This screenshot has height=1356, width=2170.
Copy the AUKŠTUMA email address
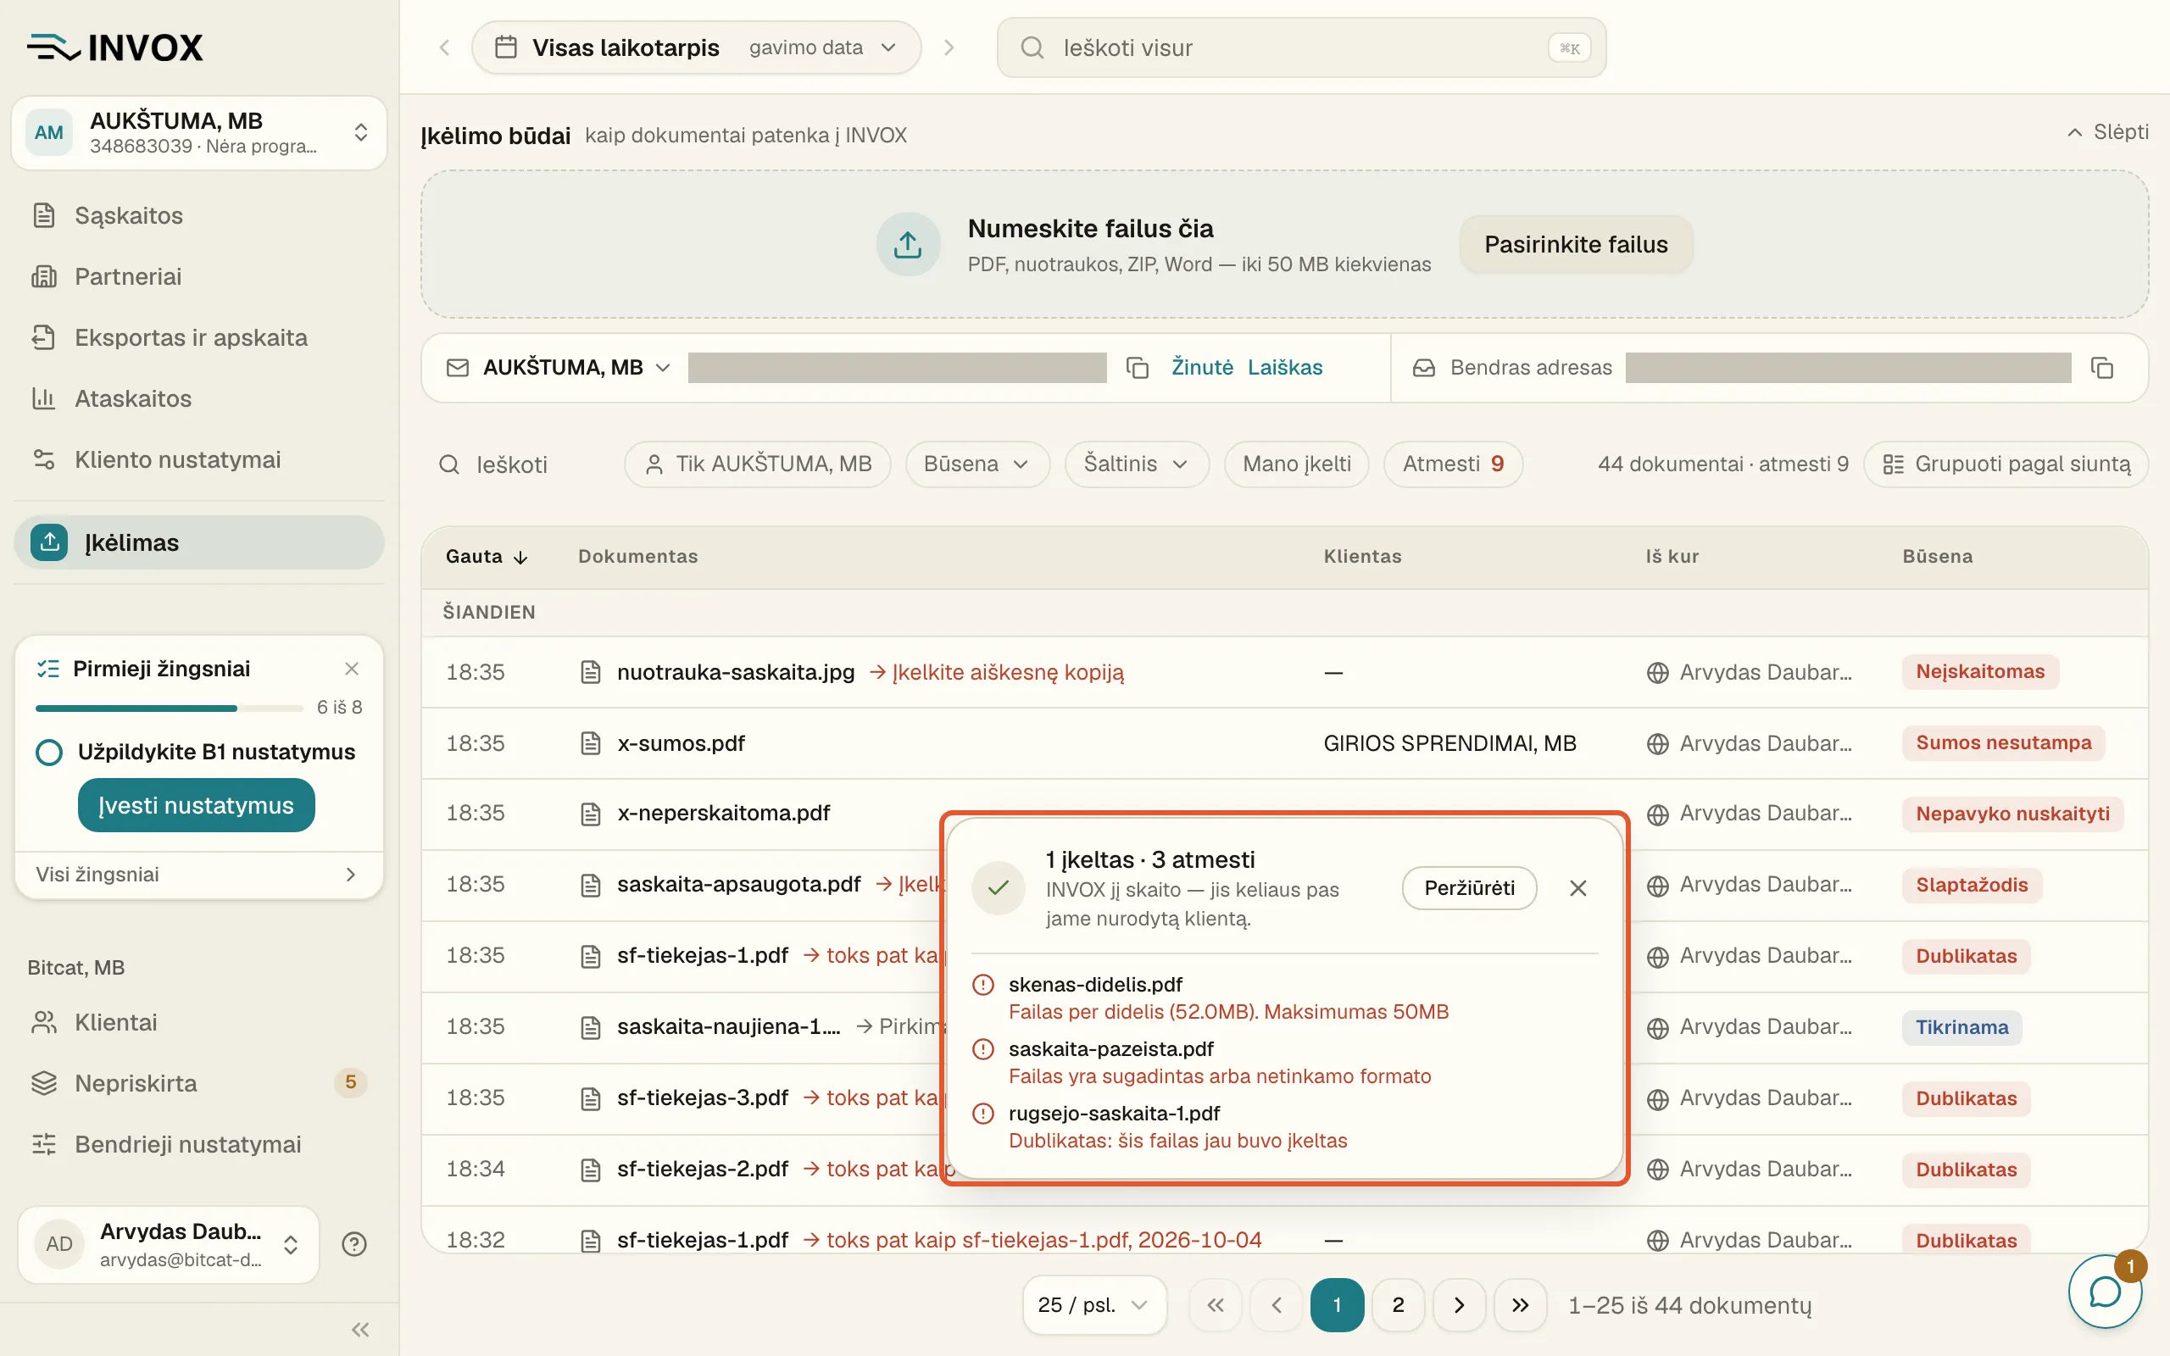[1137, 368]
